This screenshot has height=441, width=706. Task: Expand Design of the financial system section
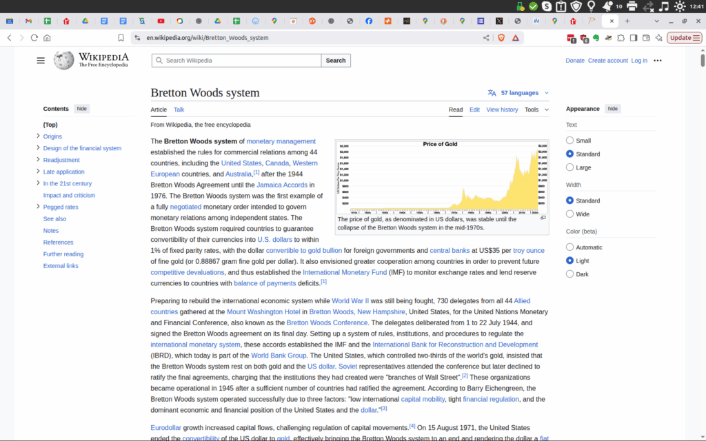(x=38, y=147)
